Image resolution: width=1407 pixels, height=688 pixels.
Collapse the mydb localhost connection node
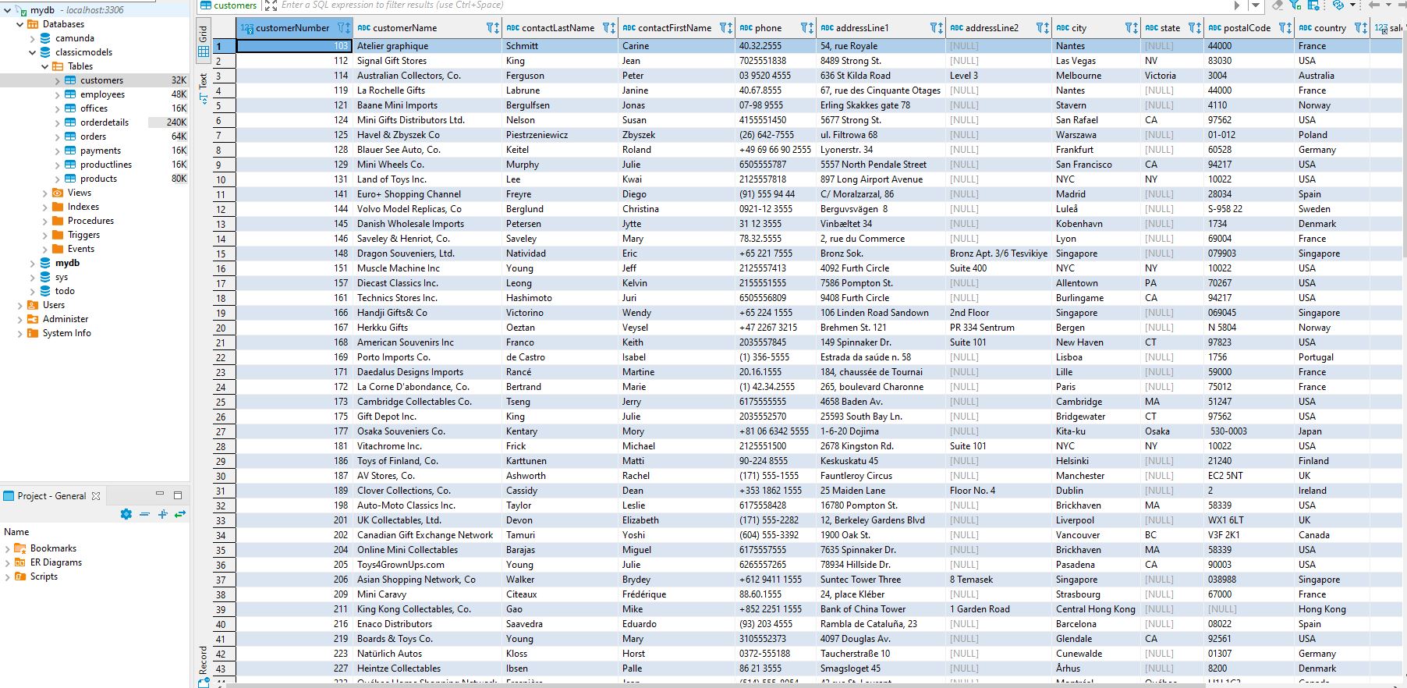(7, 10)
